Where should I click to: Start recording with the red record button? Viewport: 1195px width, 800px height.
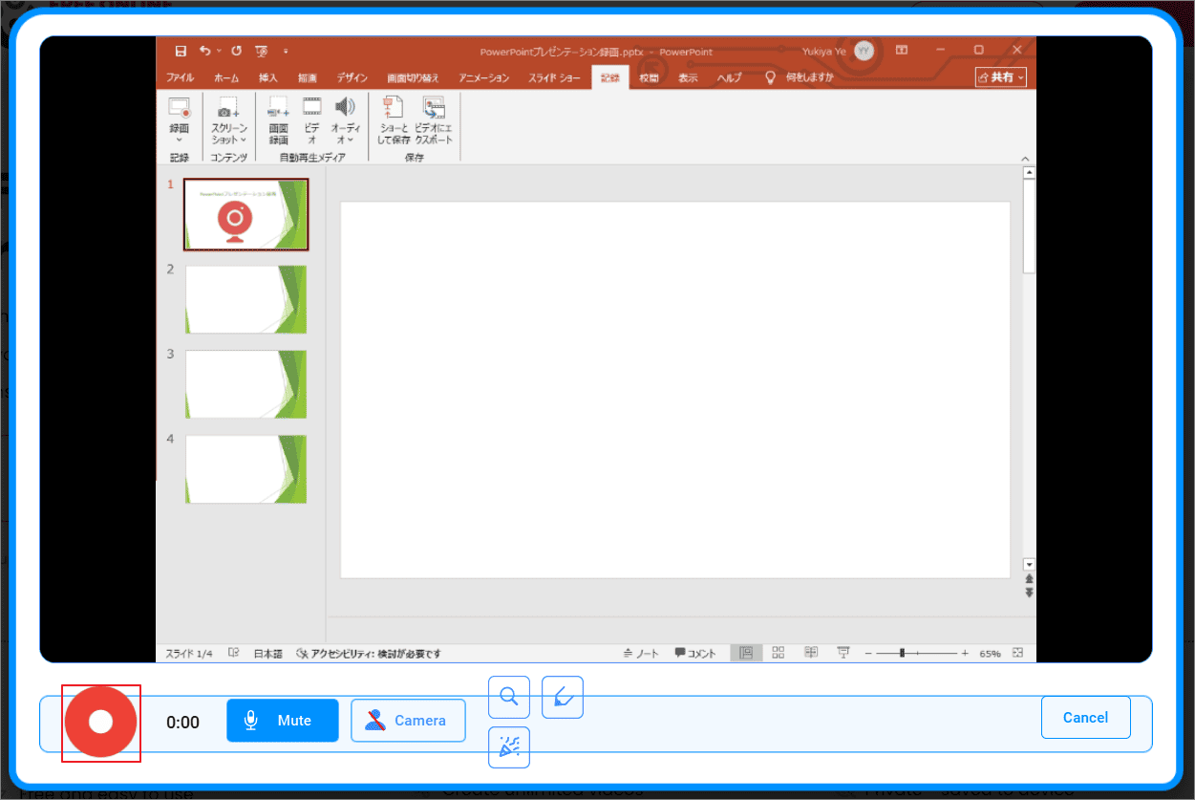[100, 723]
